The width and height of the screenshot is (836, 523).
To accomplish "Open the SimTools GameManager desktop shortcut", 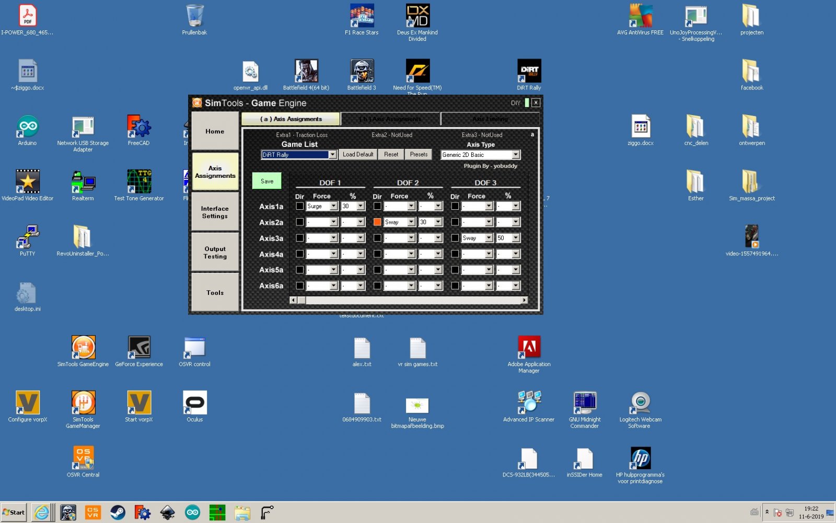I will (83, 403).
